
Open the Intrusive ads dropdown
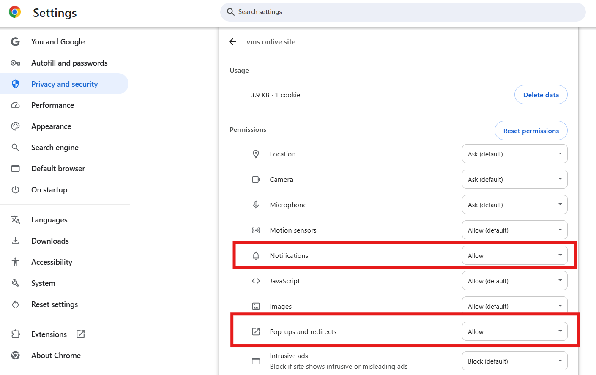[514, 361]
